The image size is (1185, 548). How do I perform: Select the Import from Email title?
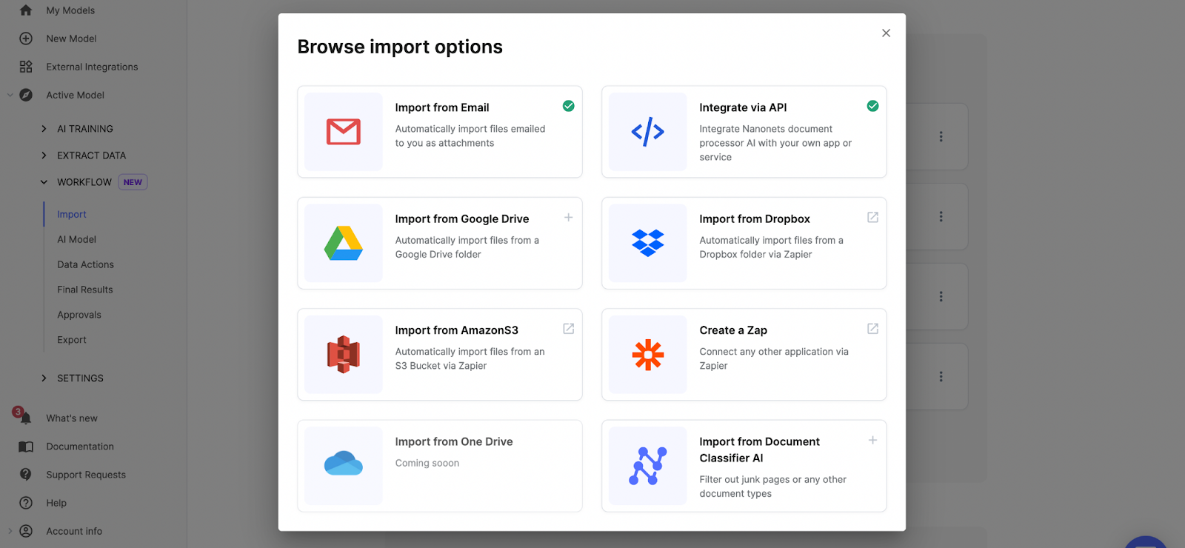pyautogui.click(x=442, y=107)
